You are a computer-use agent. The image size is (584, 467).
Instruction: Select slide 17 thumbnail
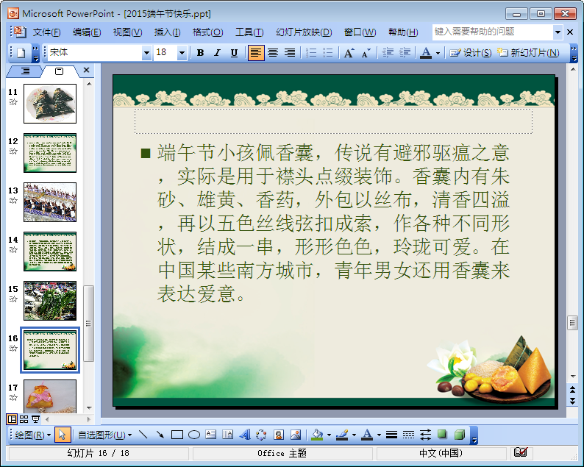[x=50, y=396]
